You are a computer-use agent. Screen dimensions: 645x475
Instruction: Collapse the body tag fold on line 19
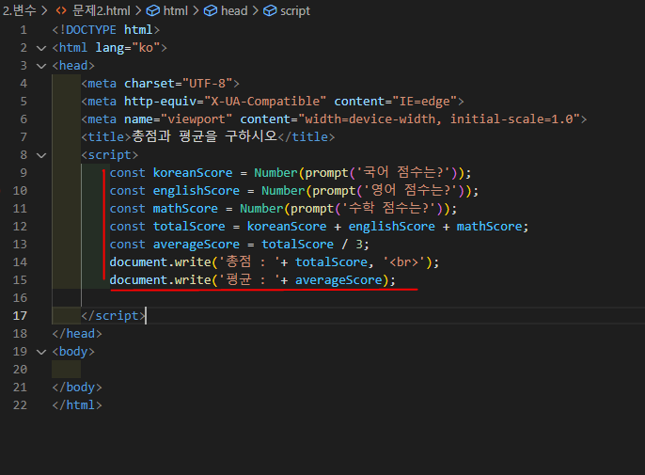(x=41, y=352)
